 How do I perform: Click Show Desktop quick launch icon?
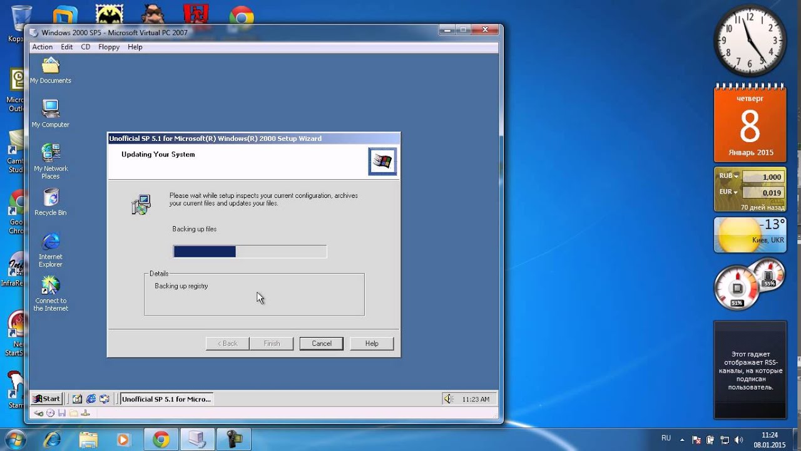(78, 399)
